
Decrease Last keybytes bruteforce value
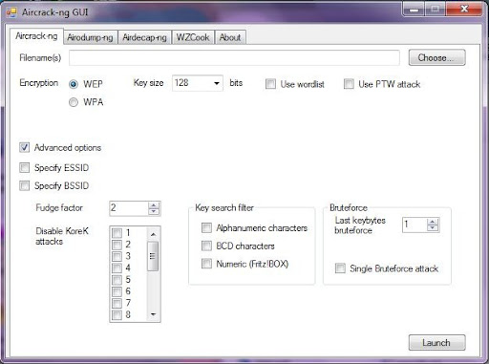point(433,228)
